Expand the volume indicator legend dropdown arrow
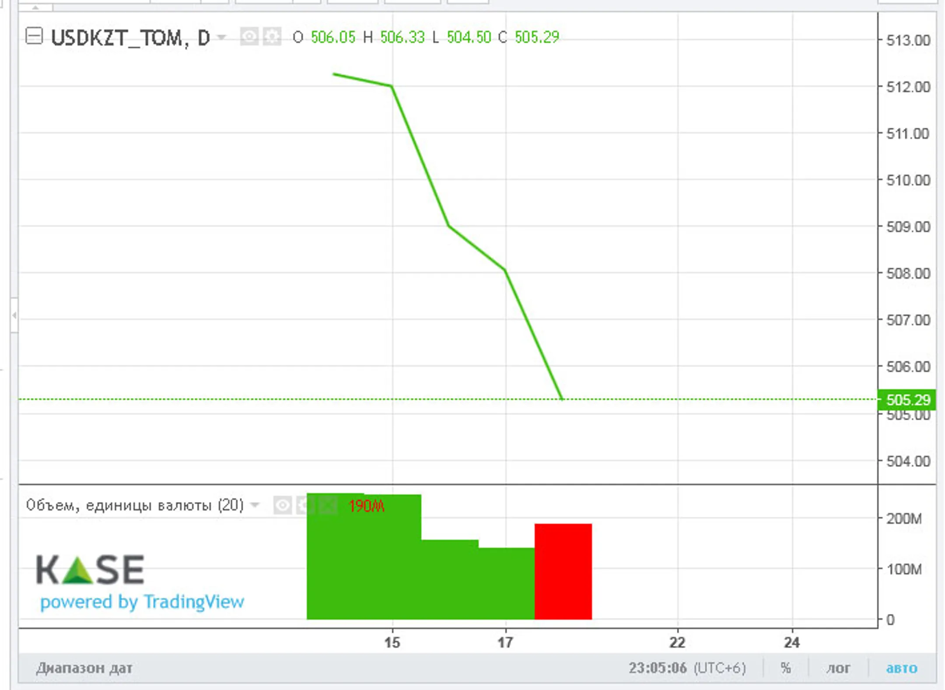The image size is (945, 690). click(x=255, y=505)
